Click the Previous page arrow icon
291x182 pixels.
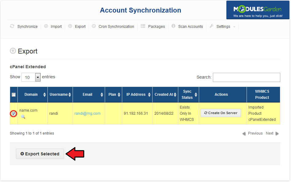click(244, 133)
